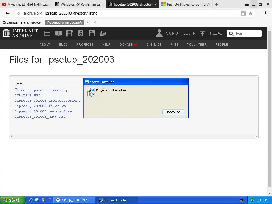Click the network tray icon
This screenshot has width=272, height=204.
(x=252, y=200)
